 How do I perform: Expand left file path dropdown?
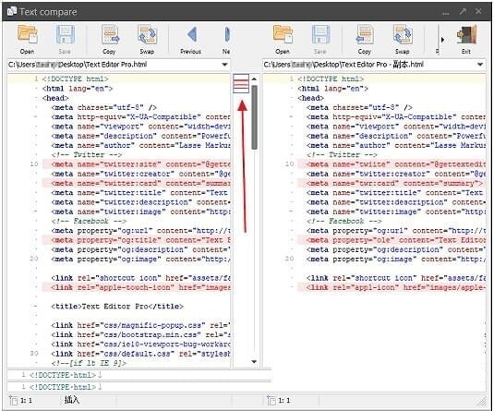pyautogui.click(x=224, y=65)
